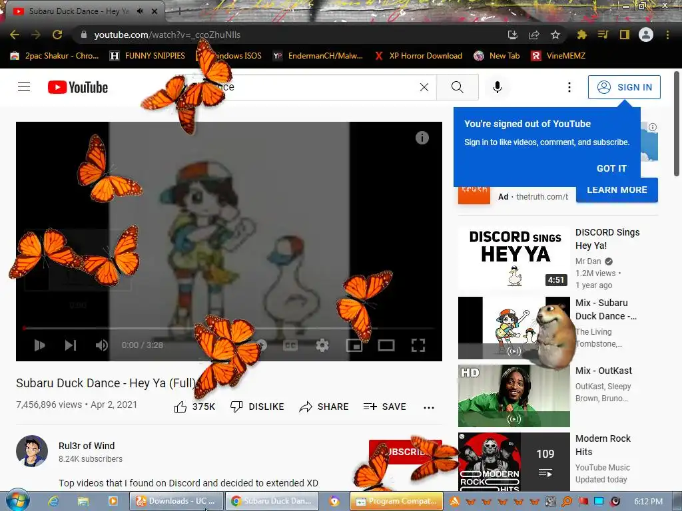Open the FUNNY SNIPPIES bookmark
The image size is (682, 511).
pyautogui.click(x=147, y=56)
